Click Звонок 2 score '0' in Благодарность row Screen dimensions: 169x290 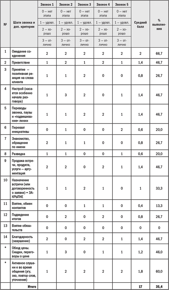pyautogui.click(x=66, y=239)
